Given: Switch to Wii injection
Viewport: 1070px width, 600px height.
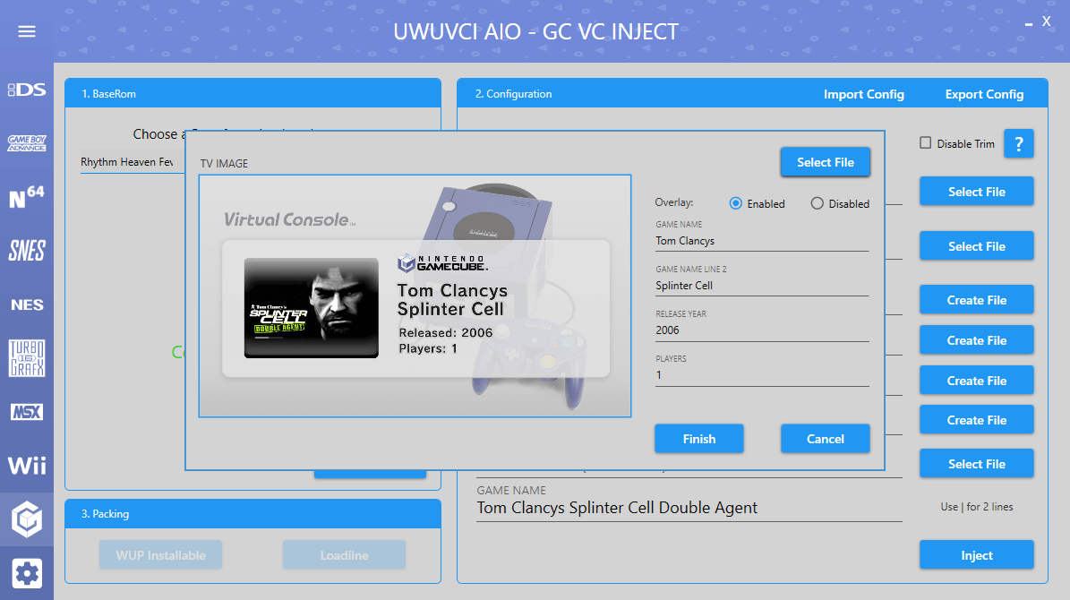Looking at the screenshot, I should click(x=27, y=466).
